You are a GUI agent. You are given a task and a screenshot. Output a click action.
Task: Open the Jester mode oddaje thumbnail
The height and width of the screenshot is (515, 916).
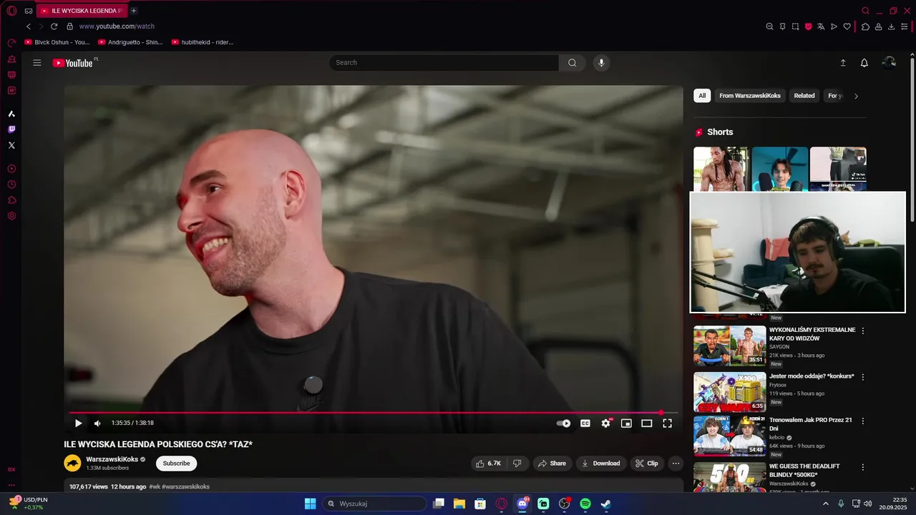click(729, 392)
